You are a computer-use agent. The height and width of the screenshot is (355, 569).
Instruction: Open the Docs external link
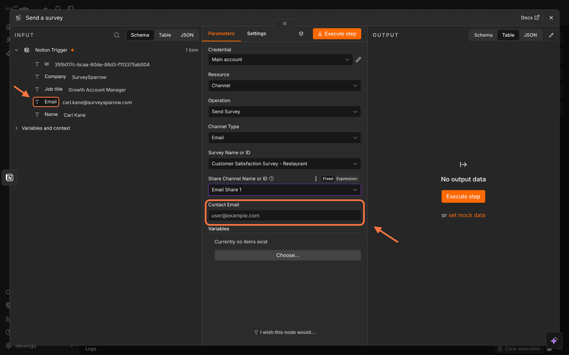[530, 18]
